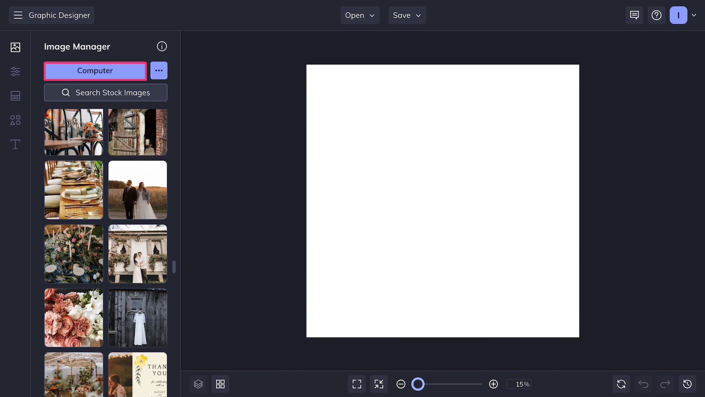Image resolution: width=705 pixels, height=397 pixels.
Task: Click the fit-to-screen icon
Action: [356, 384]
